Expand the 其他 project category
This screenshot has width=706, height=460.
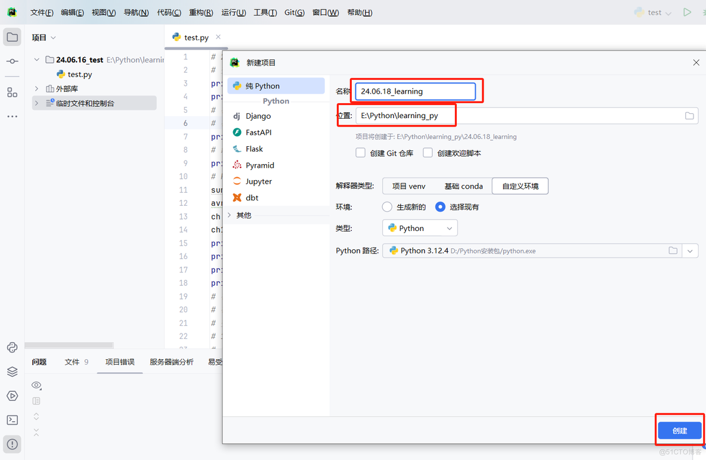click(242, 215)
